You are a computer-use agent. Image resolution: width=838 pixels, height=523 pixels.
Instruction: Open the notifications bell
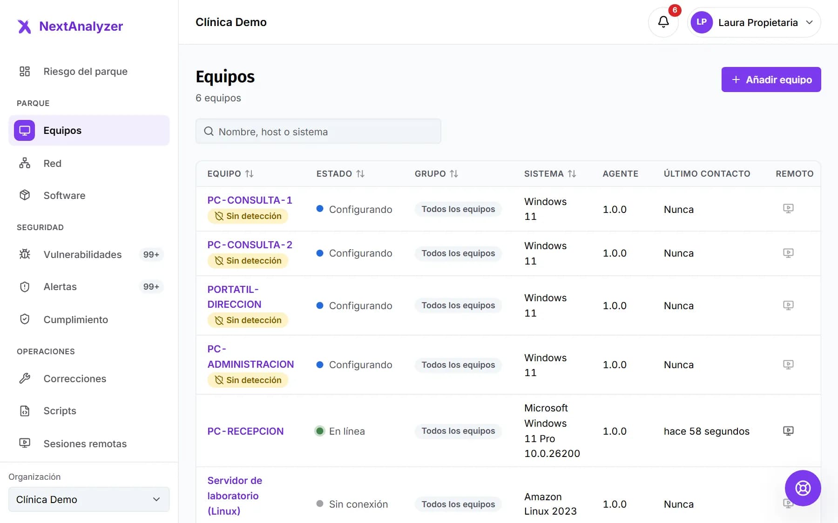(663, 22)
